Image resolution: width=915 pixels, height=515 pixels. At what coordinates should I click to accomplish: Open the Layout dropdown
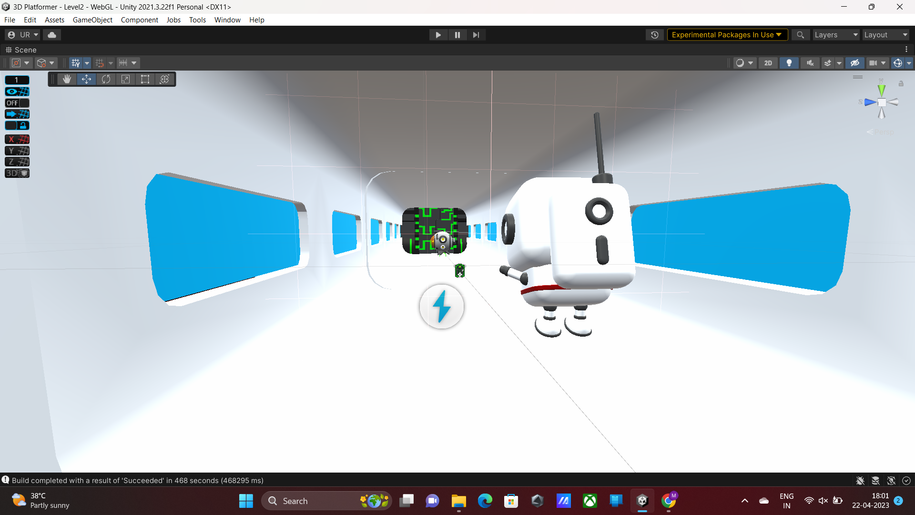(x=885, y=35)
